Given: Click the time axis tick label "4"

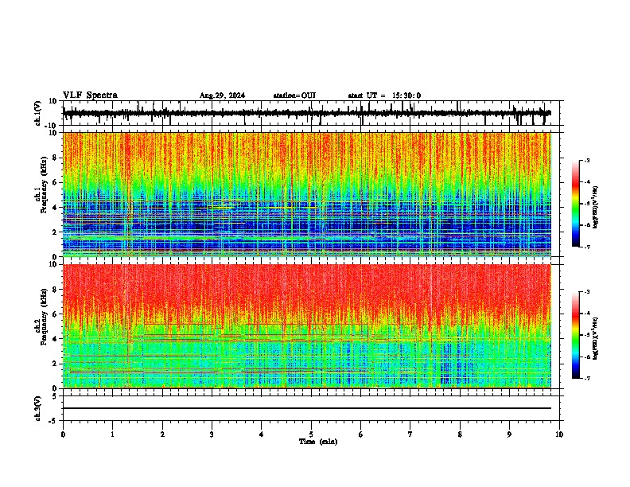Looking at the screenshot, I should click(x=262, y=434).
